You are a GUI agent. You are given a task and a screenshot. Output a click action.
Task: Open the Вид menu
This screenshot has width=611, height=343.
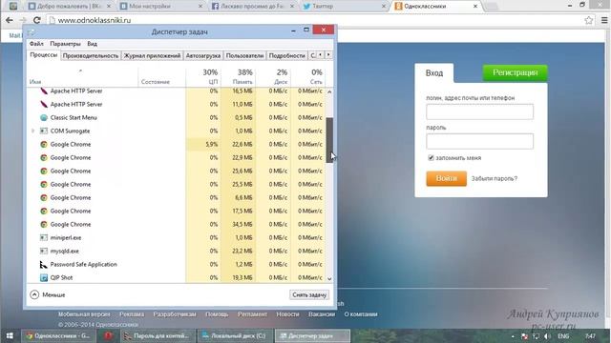pyautogui.click(x=92, y=44)
